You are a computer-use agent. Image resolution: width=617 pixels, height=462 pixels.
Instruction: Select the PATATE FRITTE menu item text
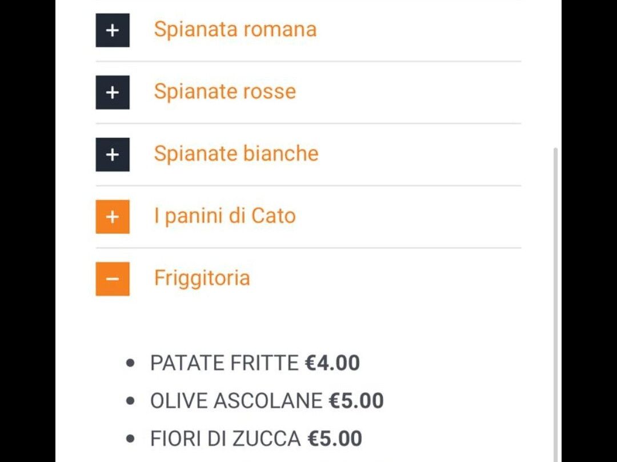tap(224, 363)
